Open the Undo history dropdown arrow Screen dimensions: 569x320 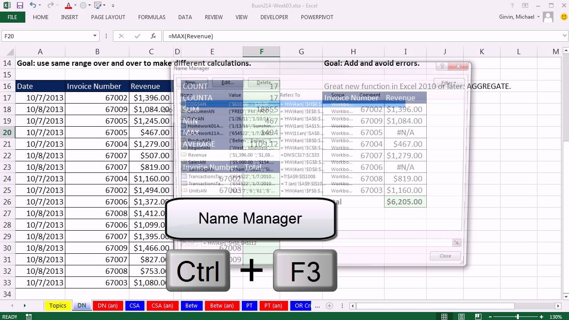click(41, 6)
